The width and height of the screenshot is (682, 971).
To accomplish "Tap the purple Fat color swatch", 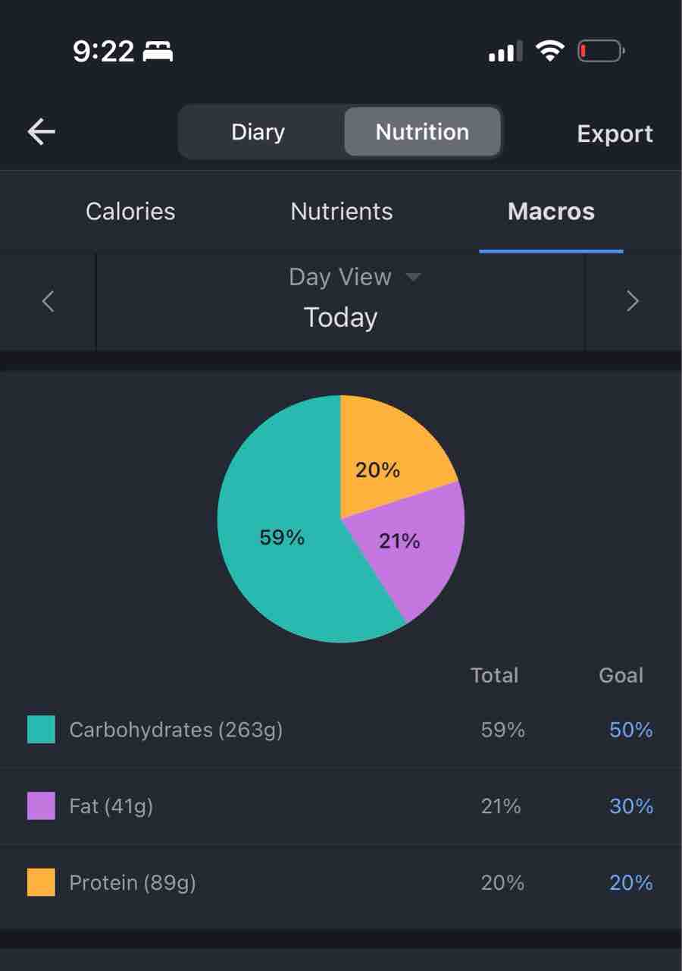I will click(x=41, y=806).
